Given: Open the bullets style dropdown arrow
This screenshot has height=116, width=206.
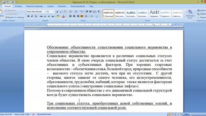Looking at the screenshot, I should (x=73, y=12).
